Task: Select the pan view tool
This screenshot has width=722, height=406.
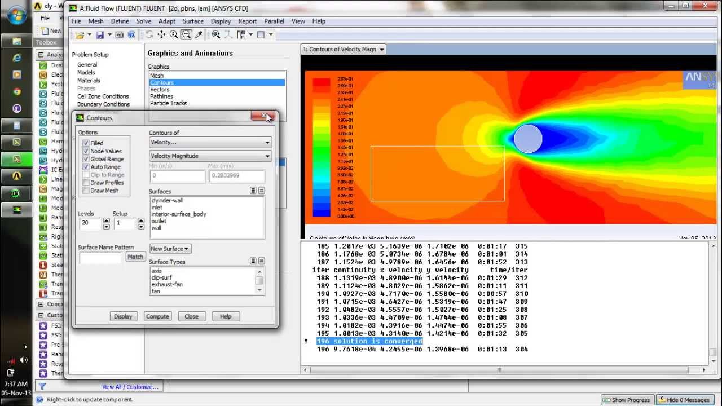Action: tap(161, 35)
